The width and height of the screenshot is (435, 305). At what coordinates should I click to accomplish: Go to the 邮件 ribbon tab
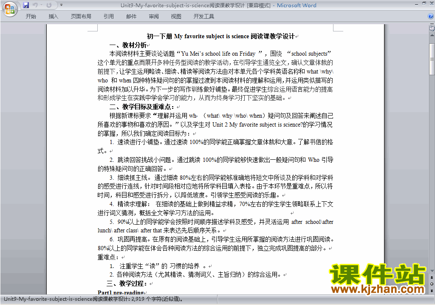click(x=131, y=17)
